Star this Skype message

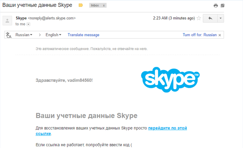point(199,18)
